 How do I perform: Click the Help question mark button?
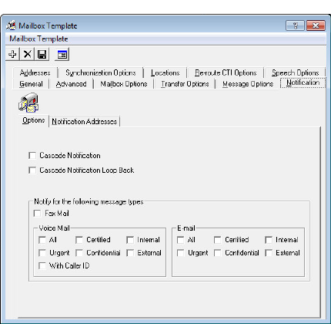pyautogui.click(x=295, y=25)
